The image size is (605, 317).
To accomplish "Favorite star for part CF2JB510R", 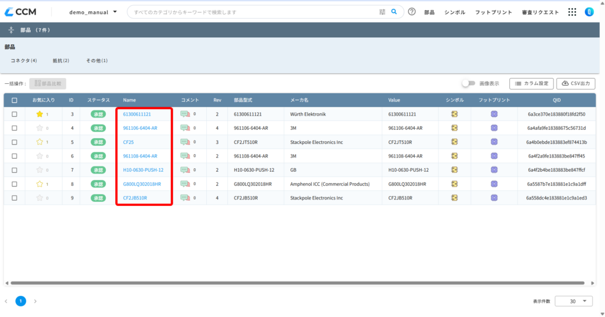I will (40, 198).
